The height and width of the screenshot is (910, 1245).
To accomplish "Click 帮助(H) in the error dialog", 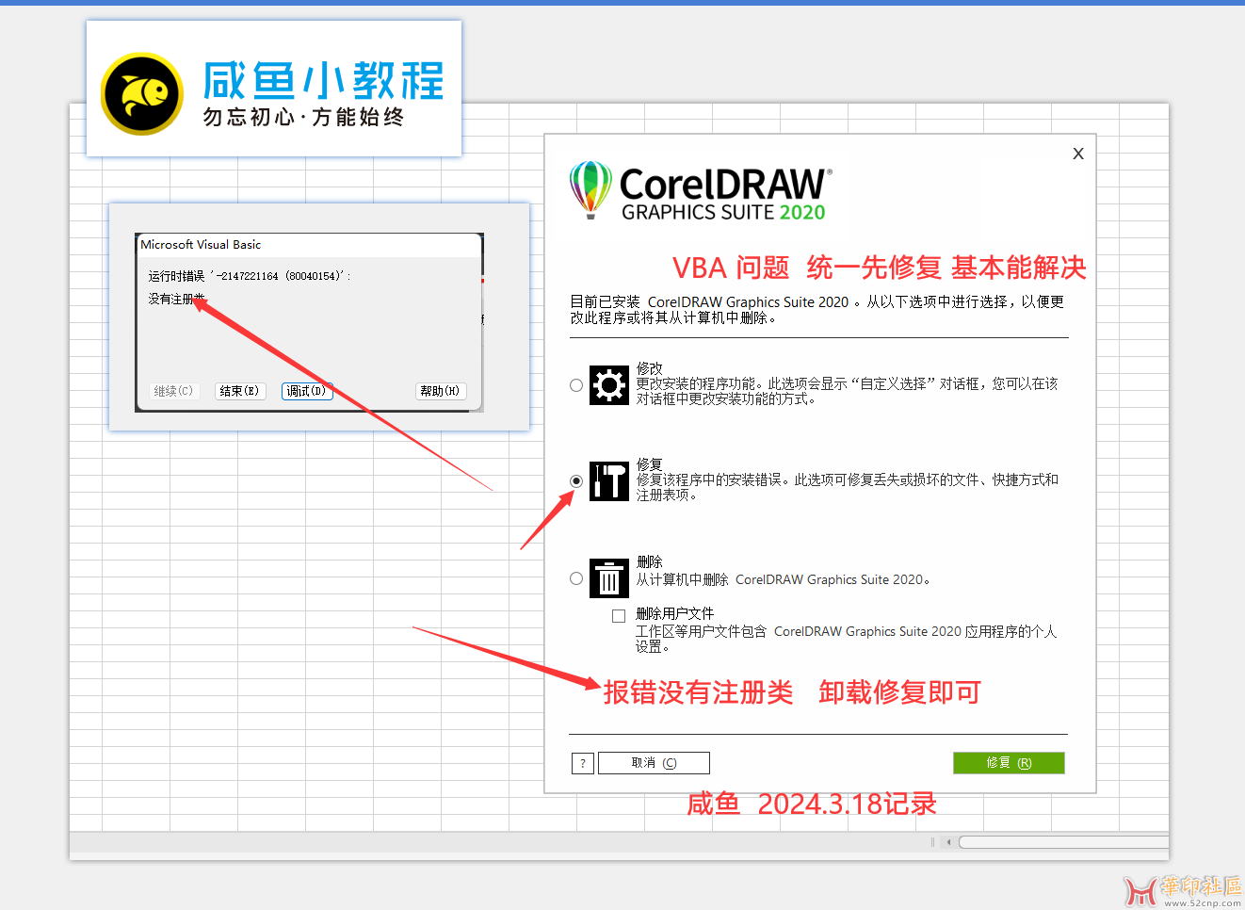I will [440, 391].
